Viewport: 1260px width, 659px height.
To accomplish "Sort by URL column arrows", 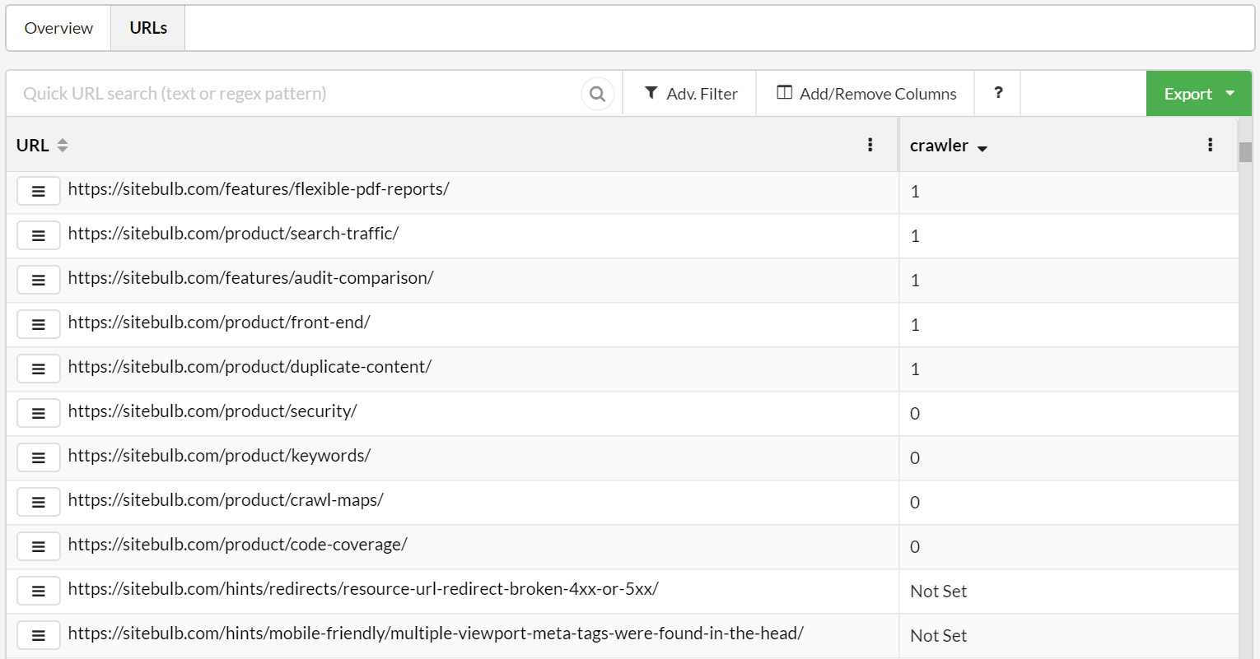I will (x=63, y=146).
